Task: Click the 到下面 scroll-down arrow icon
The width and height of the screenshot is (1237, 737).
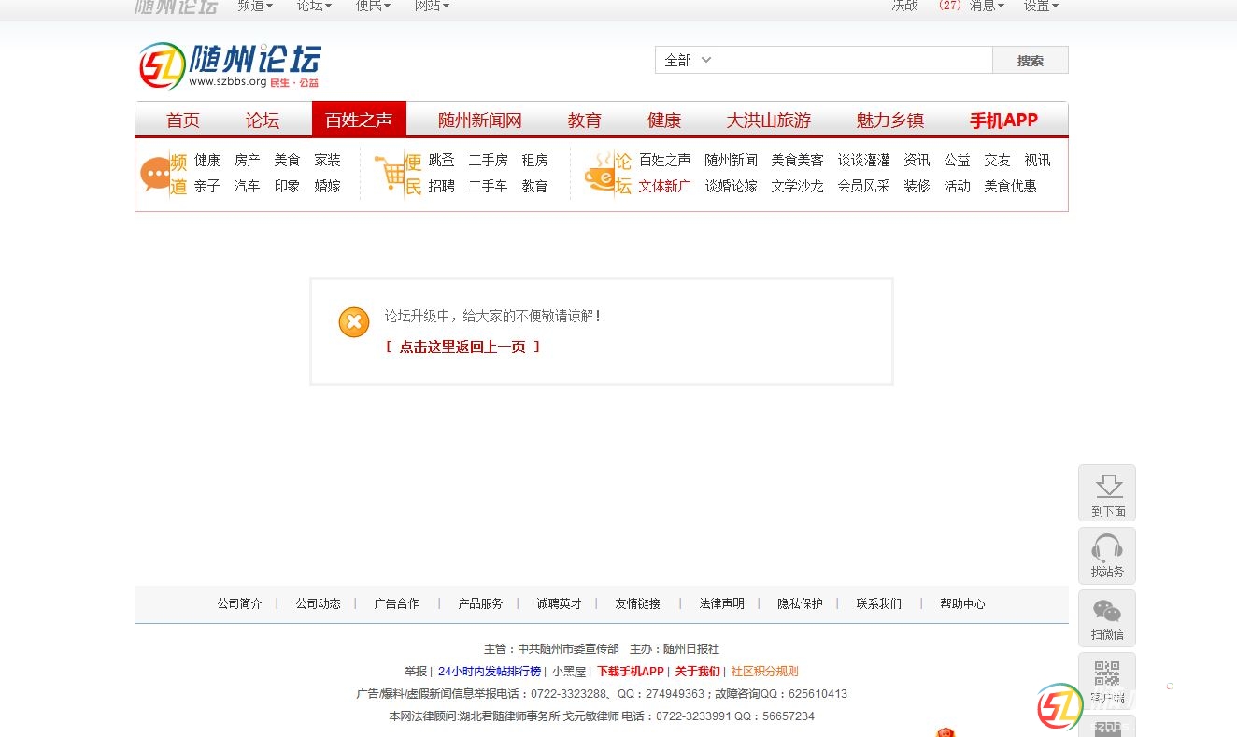Action: pos(1107,486)
